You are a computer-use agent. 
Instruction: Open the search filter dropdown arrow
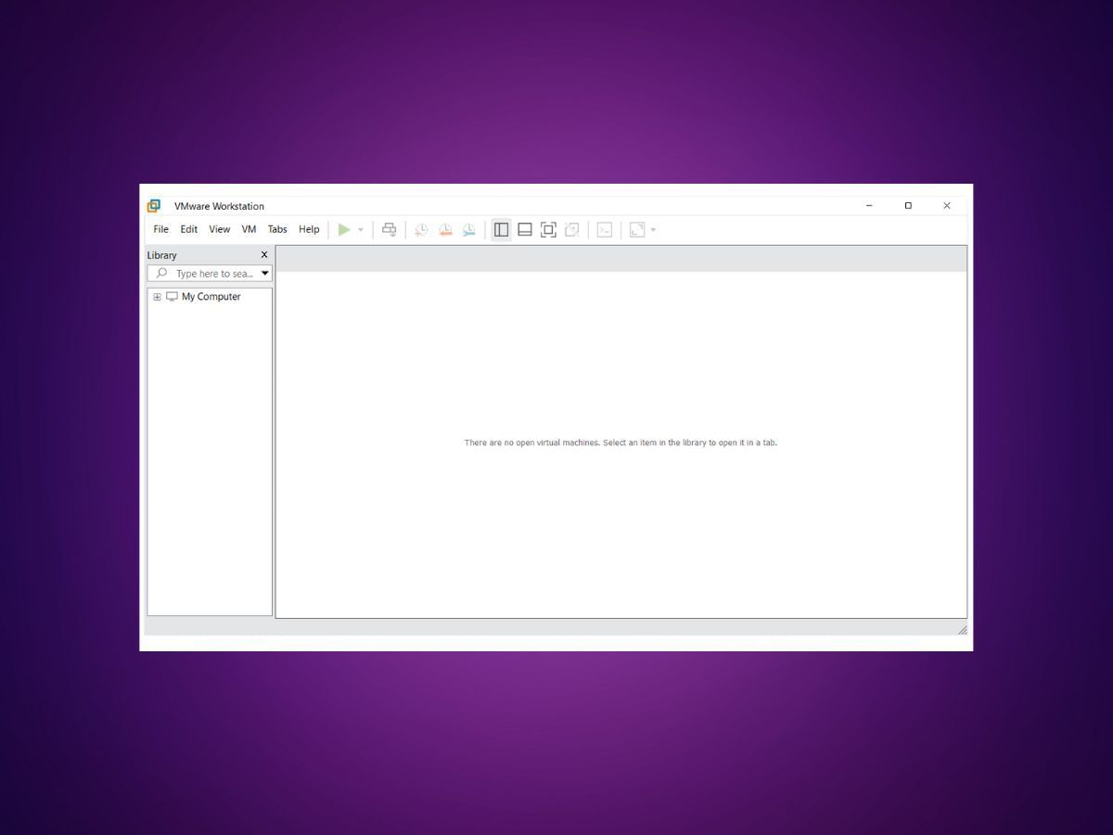pyautogui.click(x=265, y=273)
